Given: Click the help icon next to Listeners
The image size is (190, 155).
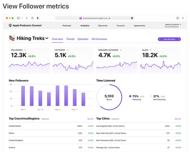Looking at the screenshot, I should pyautogui.click(x=67, y=50).
